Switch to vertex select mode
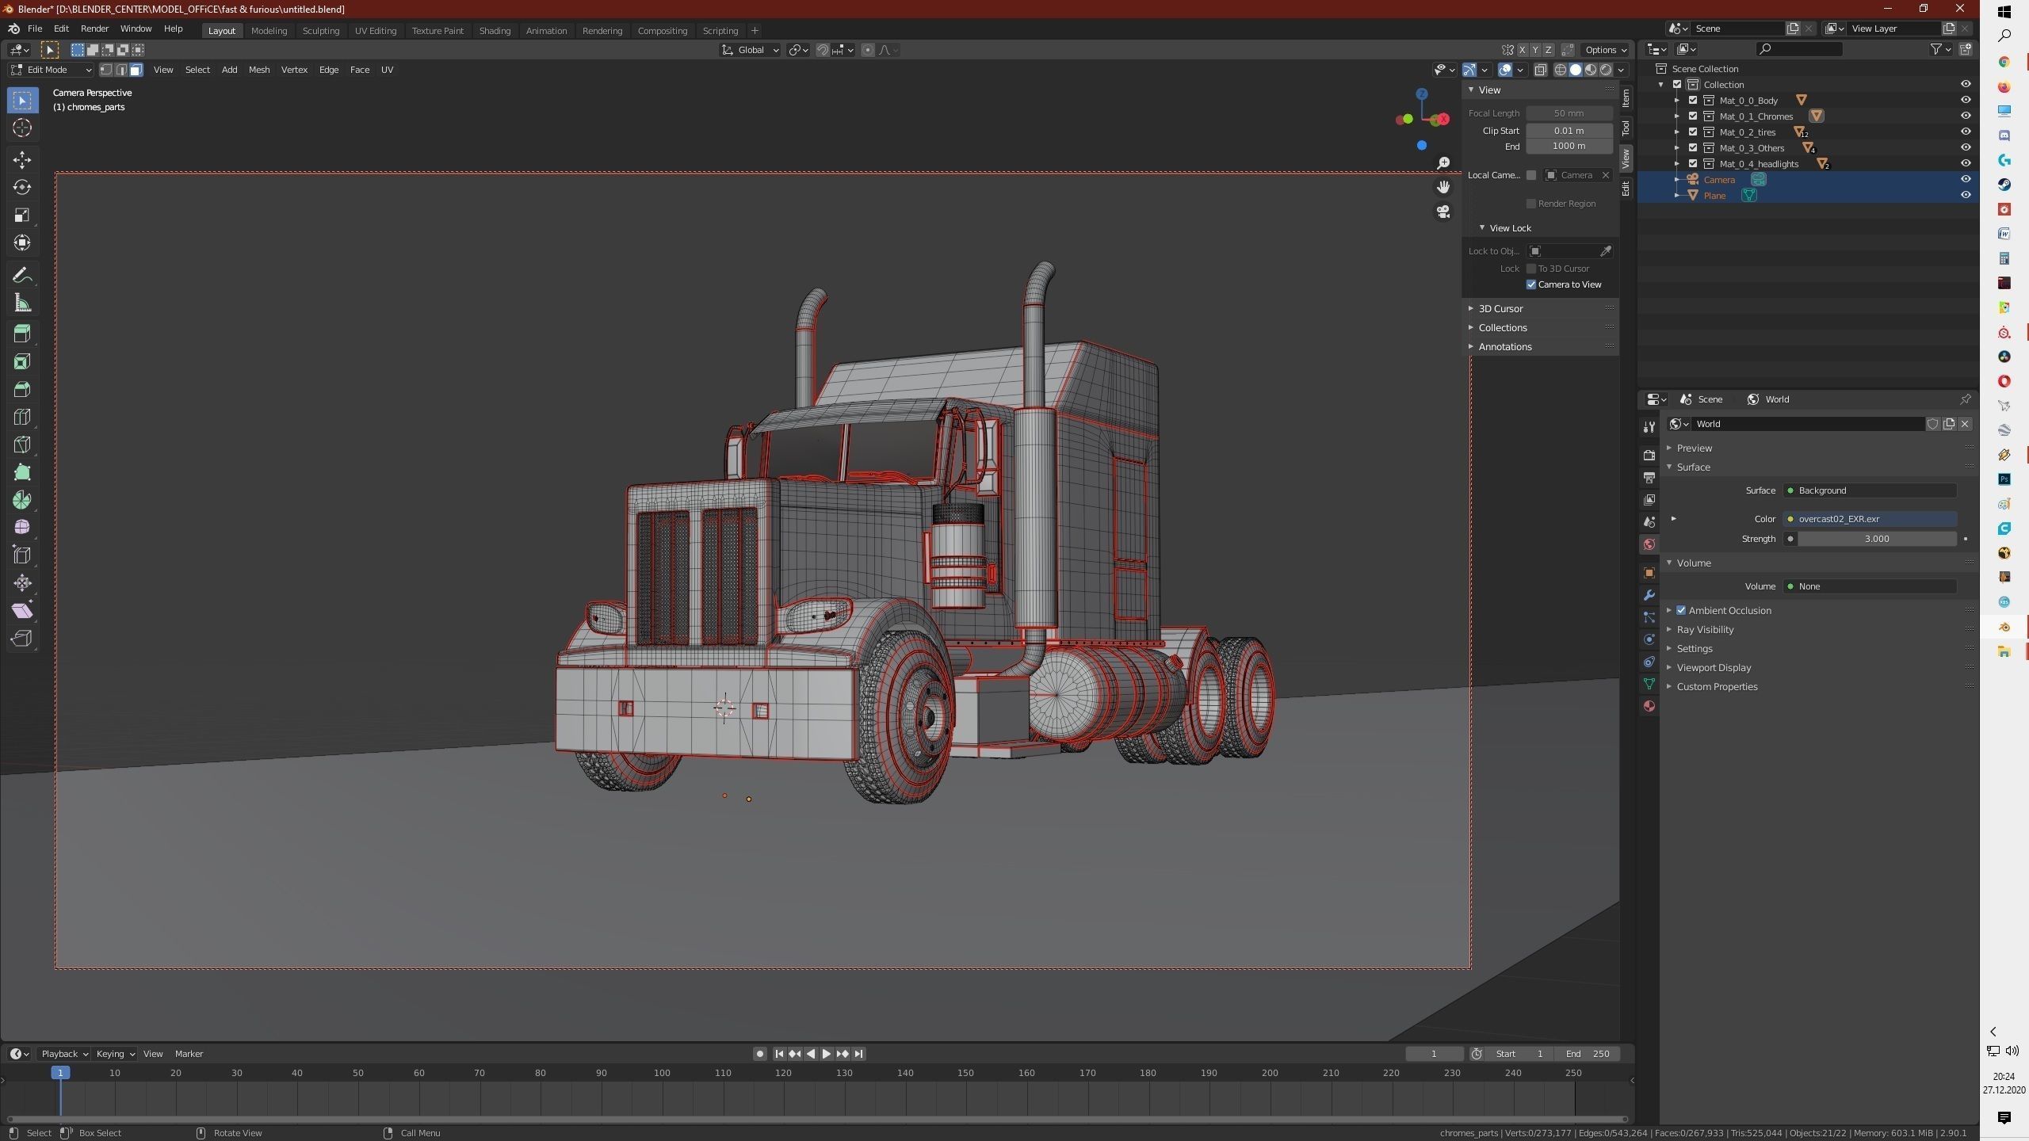Screen dimensions: 2029x1141 coord(106,70)
